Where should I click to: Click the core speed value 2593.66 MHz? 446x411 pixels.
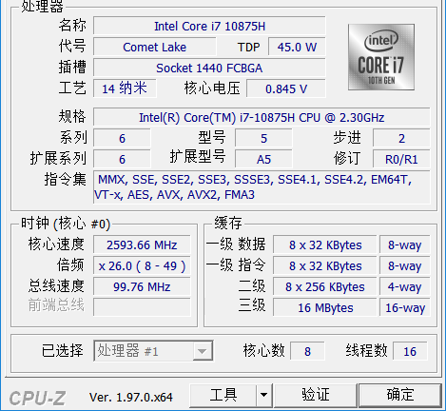coord(142,245)
